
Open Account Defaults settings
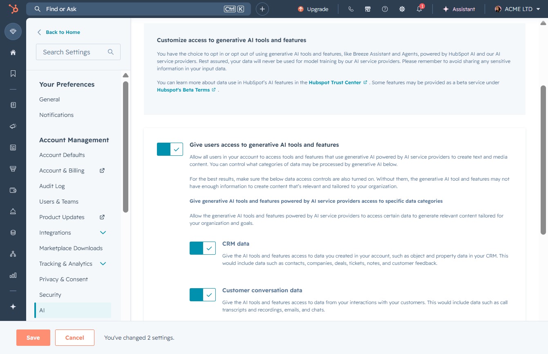point(62,155)
